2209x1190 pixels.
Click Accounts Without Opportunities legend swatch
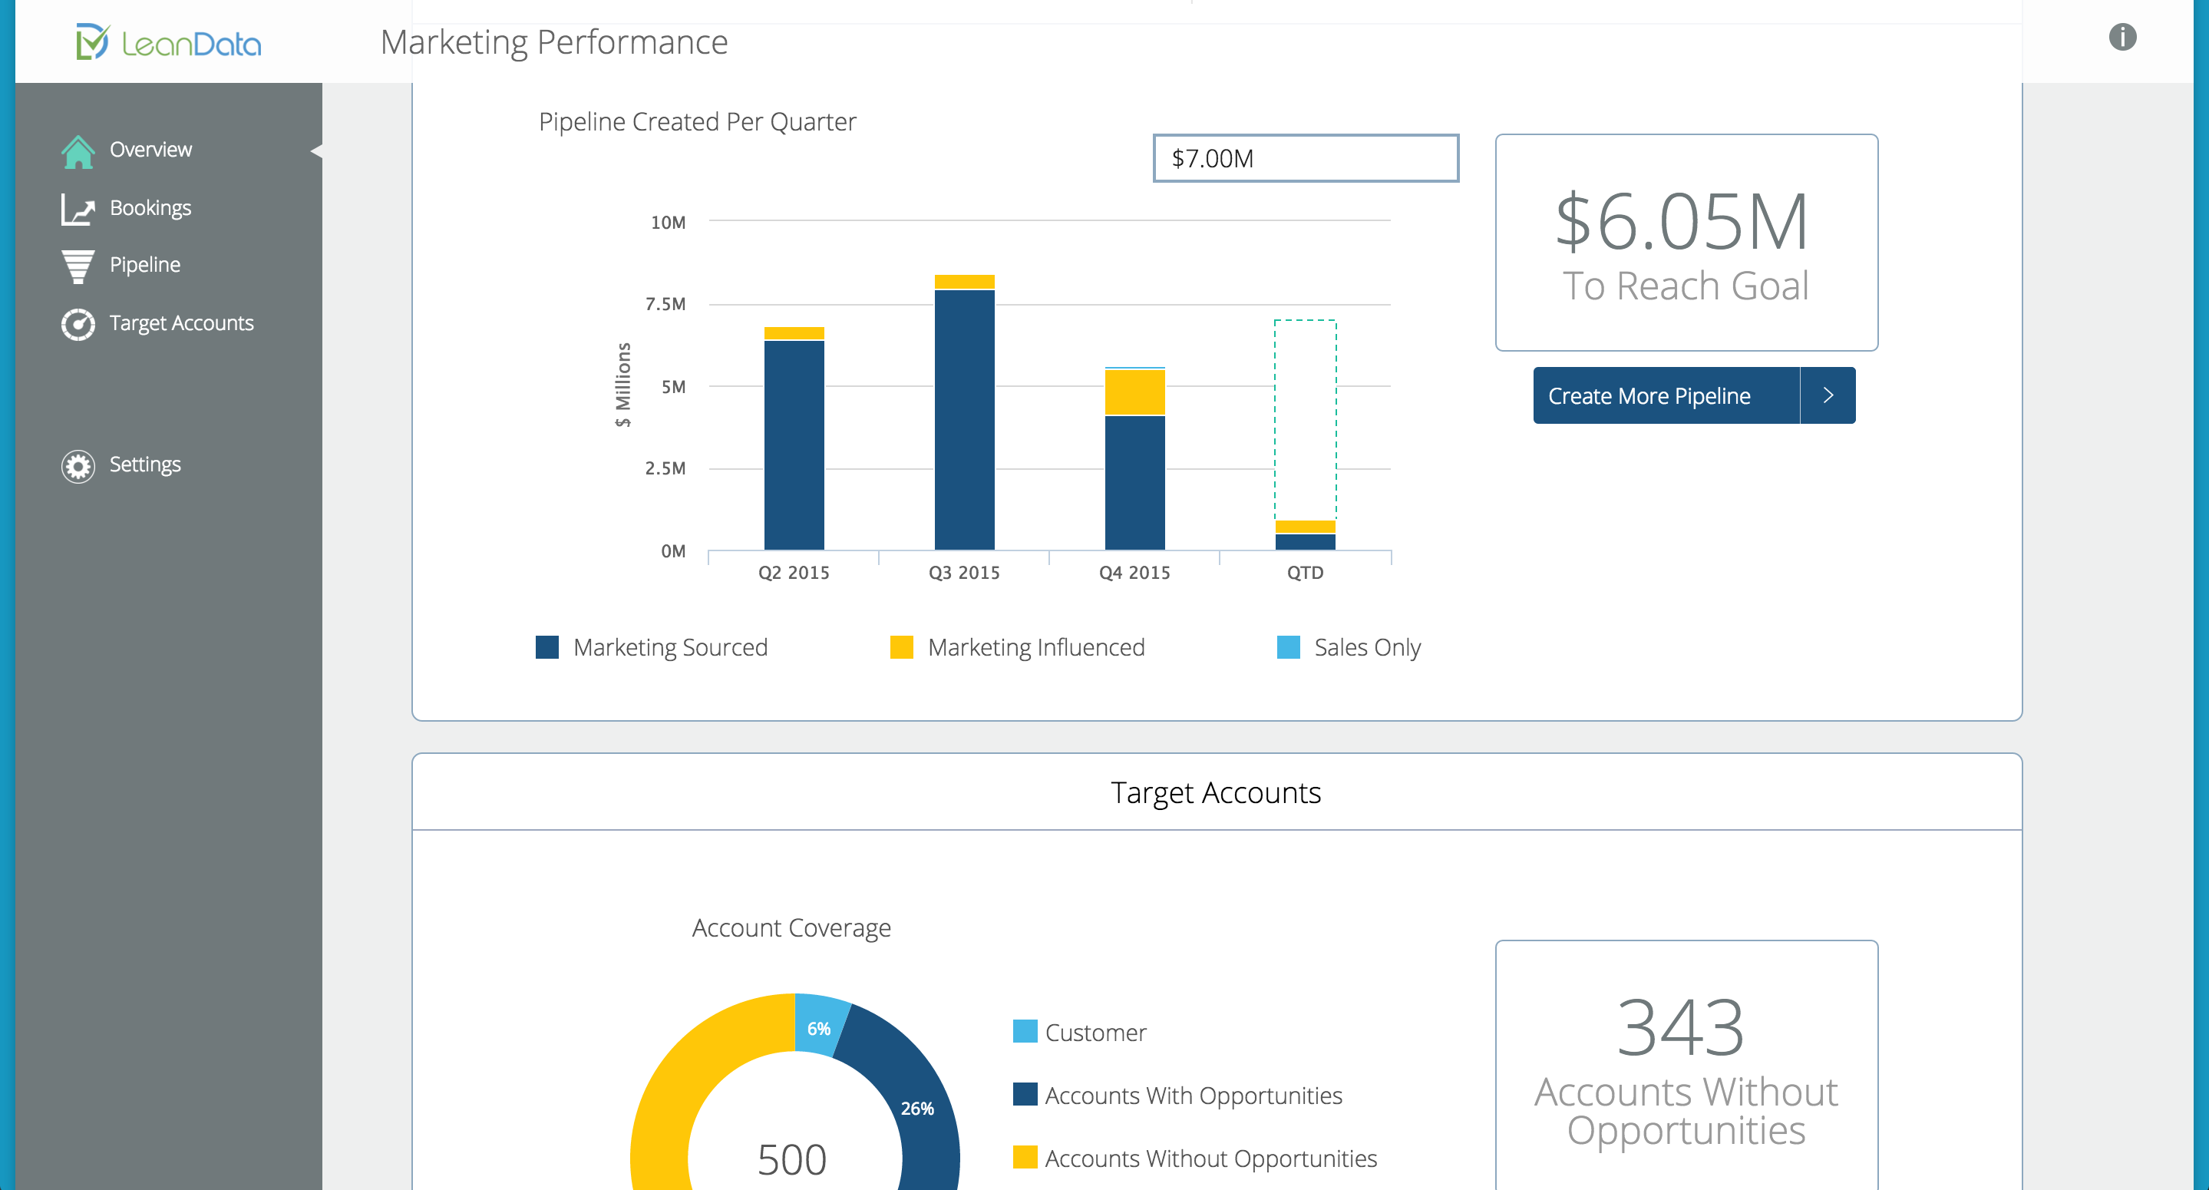tap(1025, 1158)
